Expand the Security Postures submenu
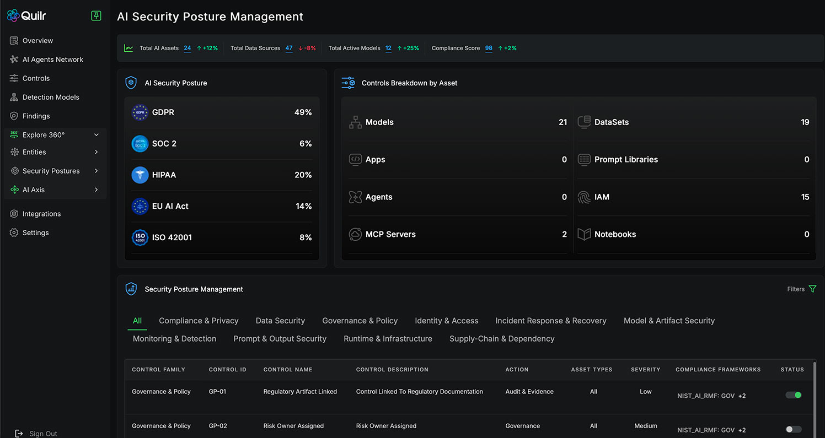This screenshot has width=825, height=438. pos(97,171)
